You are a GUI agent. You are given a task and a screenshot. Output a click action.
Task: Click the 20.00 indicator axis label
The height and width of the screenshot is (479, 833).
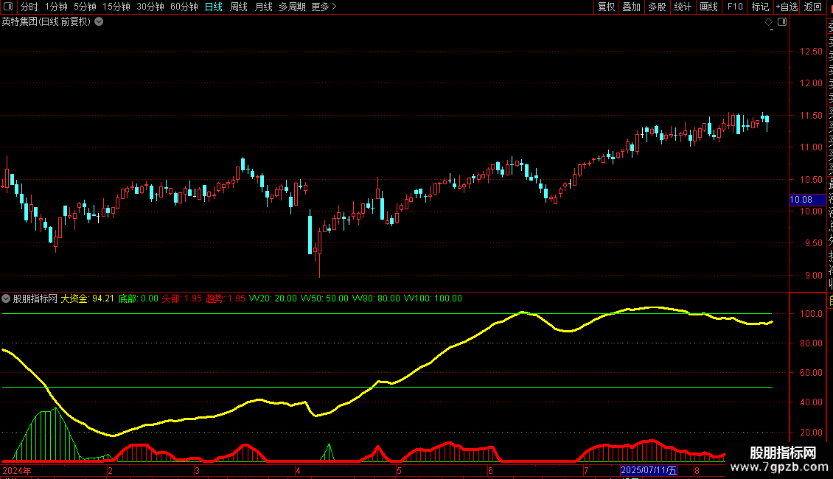(x=811, y=433)
